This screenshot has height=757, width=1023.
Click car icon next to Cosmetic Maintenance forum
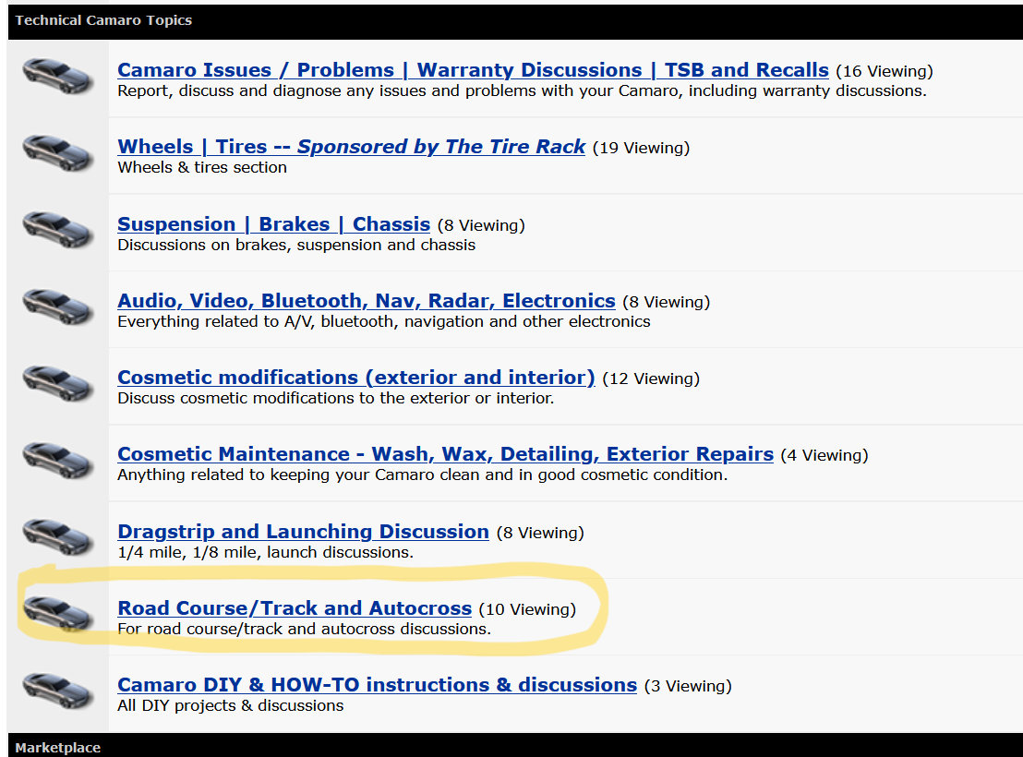click(57, 459)
